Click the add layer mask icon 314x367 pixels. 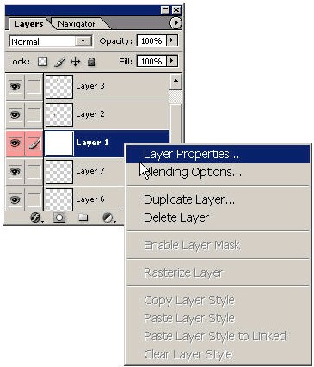tap(59, 217)
